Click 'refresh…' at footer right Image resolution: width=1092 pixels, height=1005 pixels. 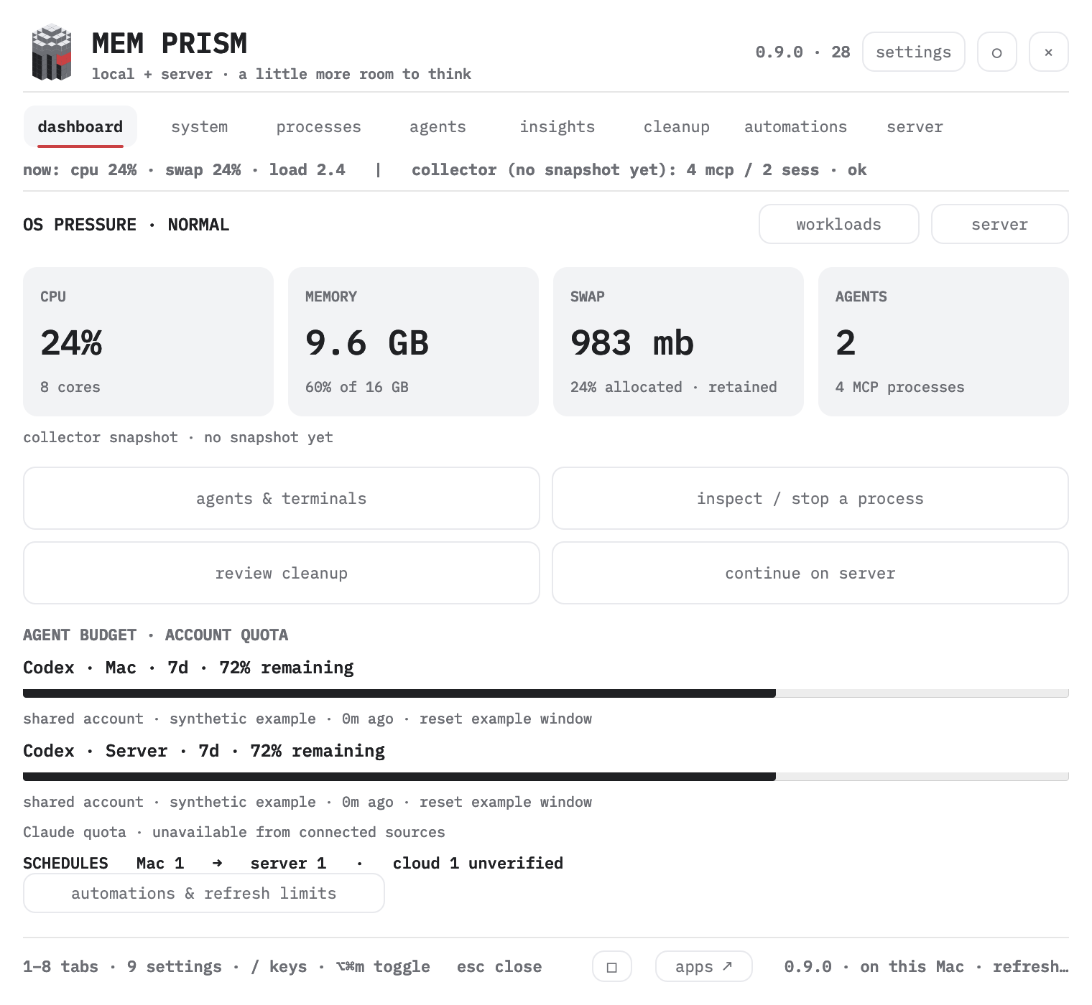(1031, 967)
